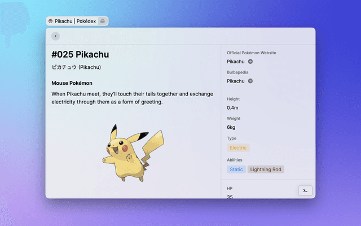Select the Electric type tag

(238, 147)
